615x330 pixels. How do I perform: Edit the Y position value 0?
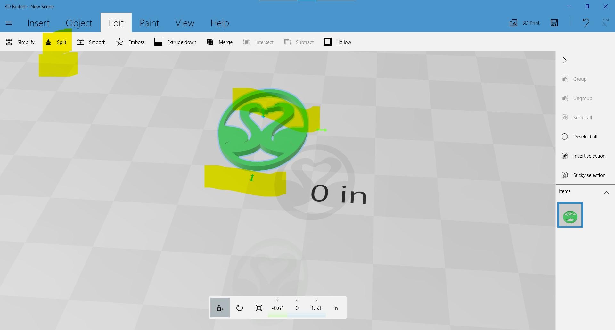297,308
